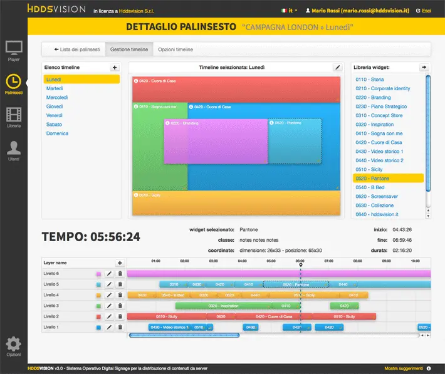Select 0430 - Video storico 1 clip on Livello 1
The image size is (445, 374).
[x=170, y=328]
